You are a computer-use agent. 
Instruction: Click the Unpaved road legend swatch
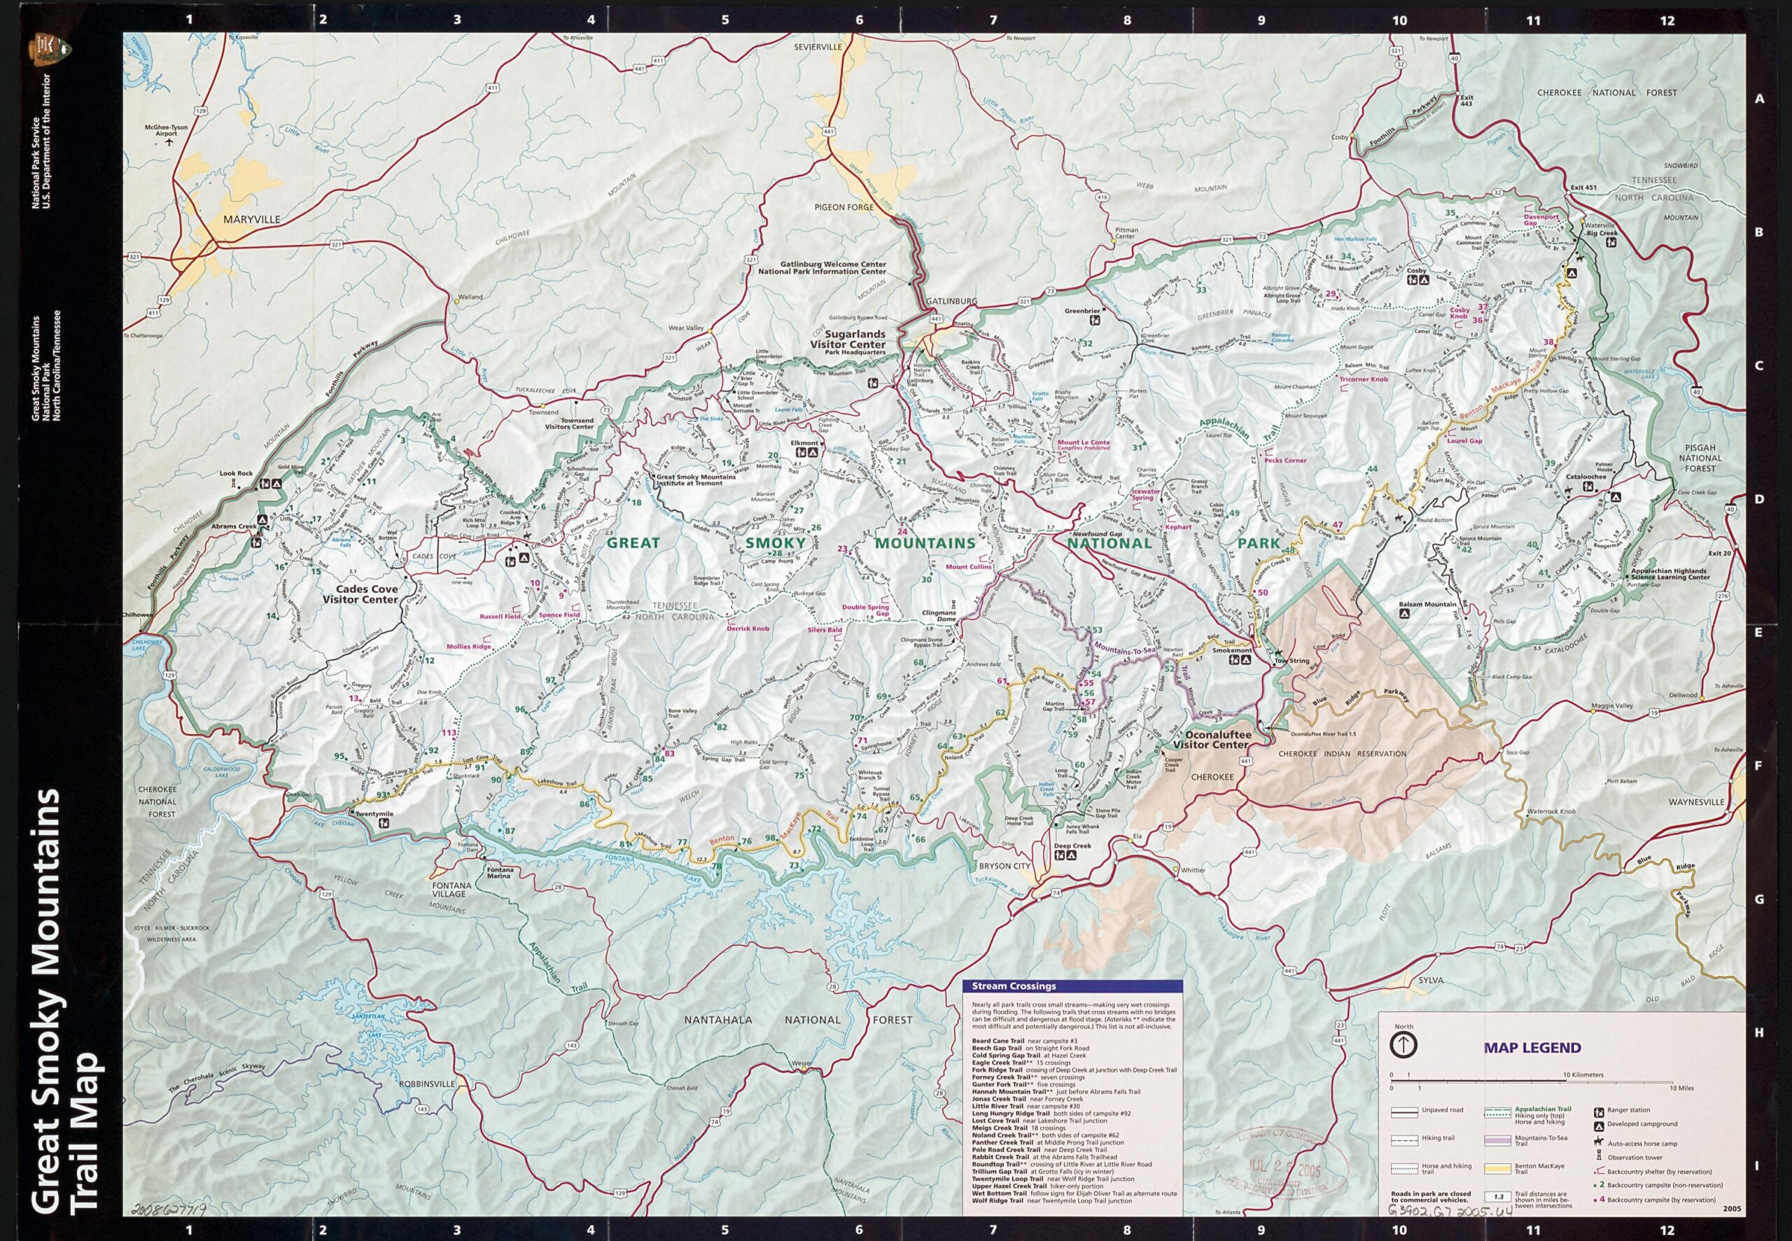[1405, 1112]
